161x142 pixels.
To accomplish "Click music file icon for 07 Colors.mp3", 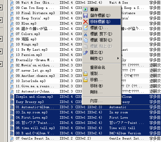I will pos(12,34).
